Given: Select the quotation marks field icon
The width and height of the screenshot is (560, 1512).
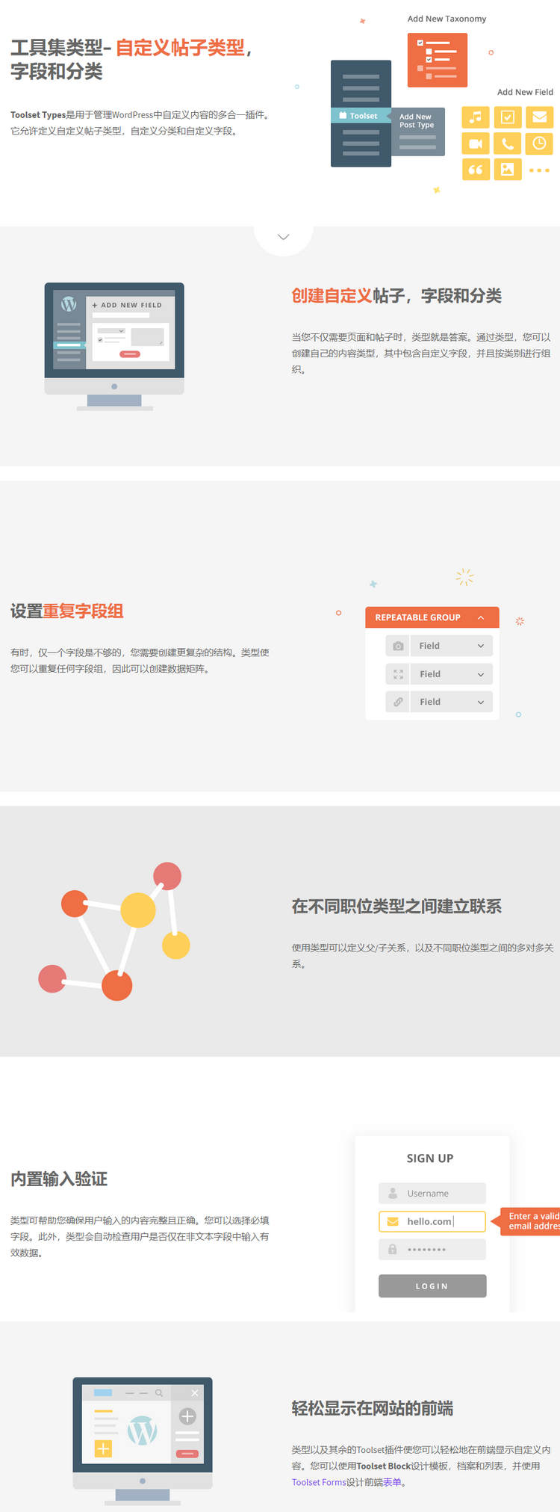Looking at the screenshot, I should point(476,170).
